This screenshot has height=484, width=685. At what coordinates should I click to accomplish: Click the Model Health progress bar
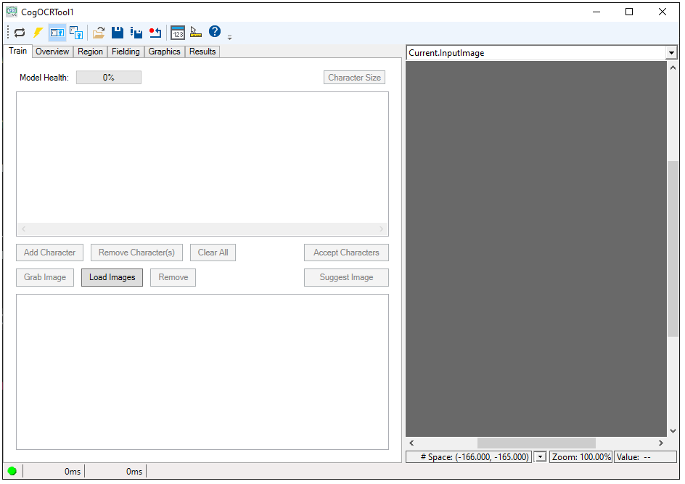point(109,78)
